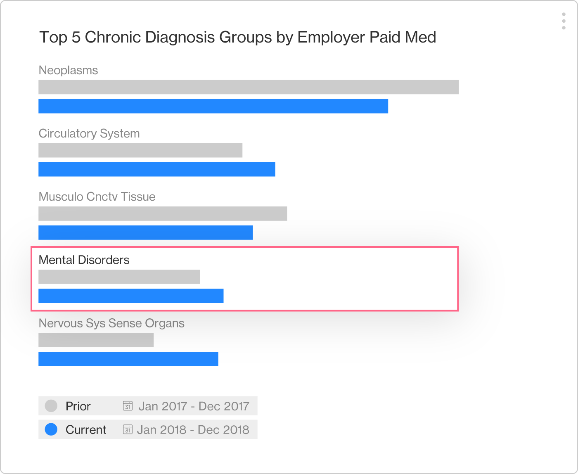Click the gray Prior legend circle
Image resolution: width=578 pixels, height=474 pixels.
click(x=51, y=406)
